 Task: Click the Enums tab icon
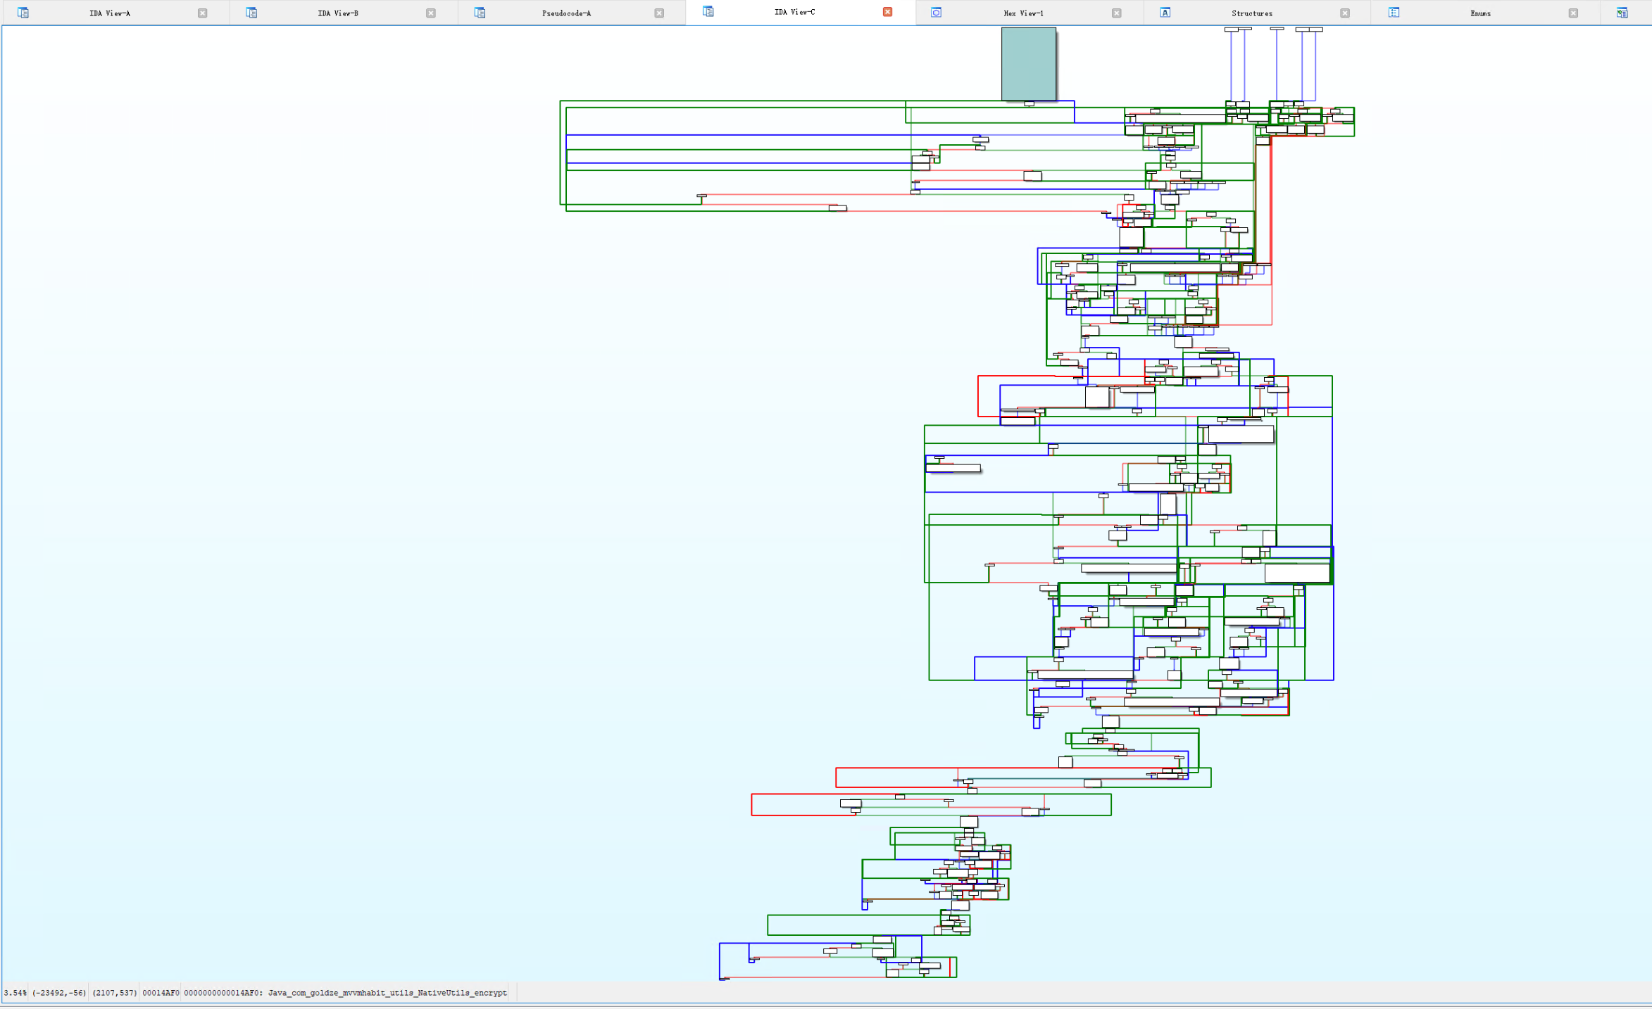(1394, 13)
